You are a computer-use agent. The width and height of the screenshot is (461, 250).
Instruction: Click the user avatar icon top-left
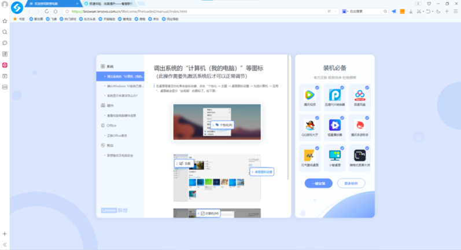[x=5, y=4]
